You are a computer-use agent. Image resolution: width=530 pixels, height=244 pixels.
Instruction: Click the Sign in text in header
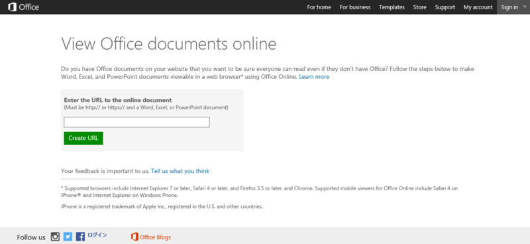[x=509, y=7]
